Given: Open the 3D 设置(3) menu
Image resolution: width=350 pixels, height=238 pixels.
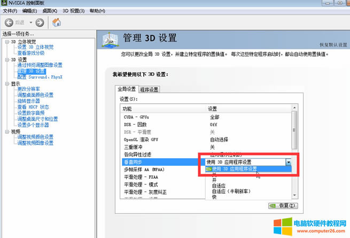Looking at the screenshot, I should point(73,11).
